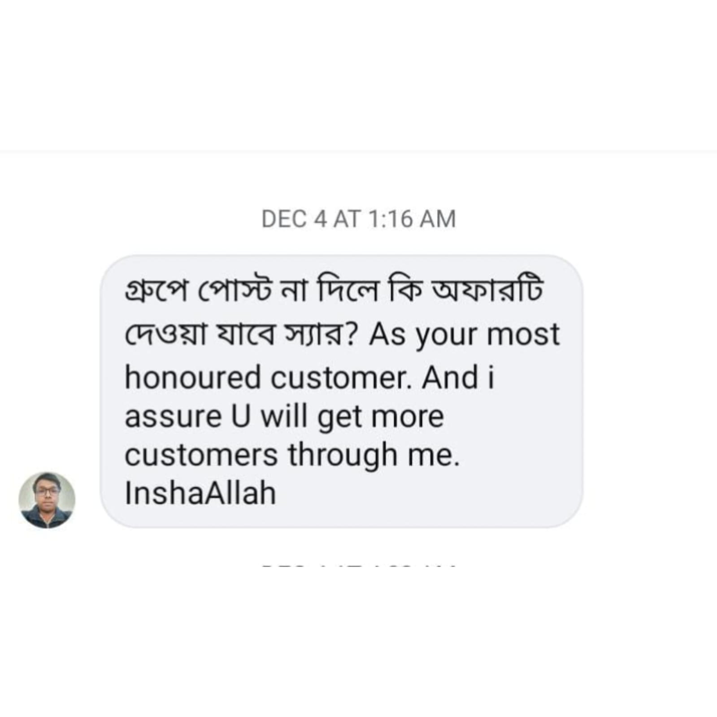Tap the Bengali word পোস্ট
This screenshot has height=717, width=717.
(x=235, y=291)
